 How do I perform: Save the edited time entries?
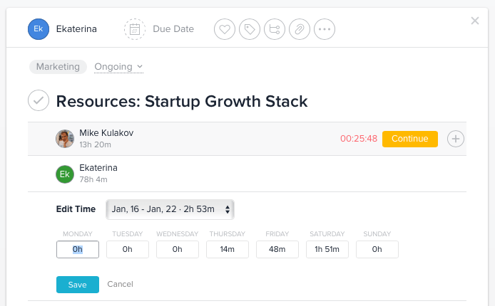click(77, 285)
